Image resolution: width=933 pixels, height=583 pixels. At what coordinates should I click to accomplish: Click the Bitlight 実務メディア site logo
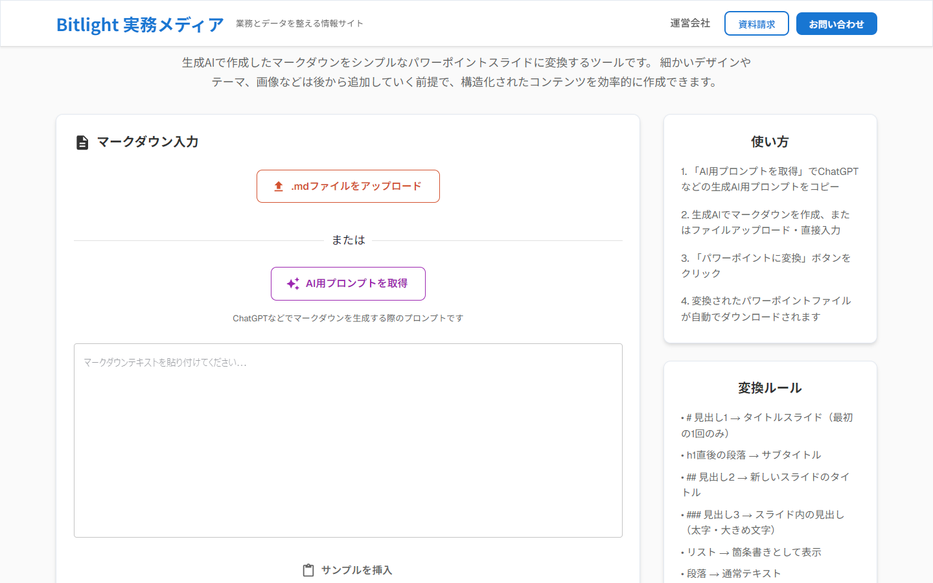(x=140, y=24)
